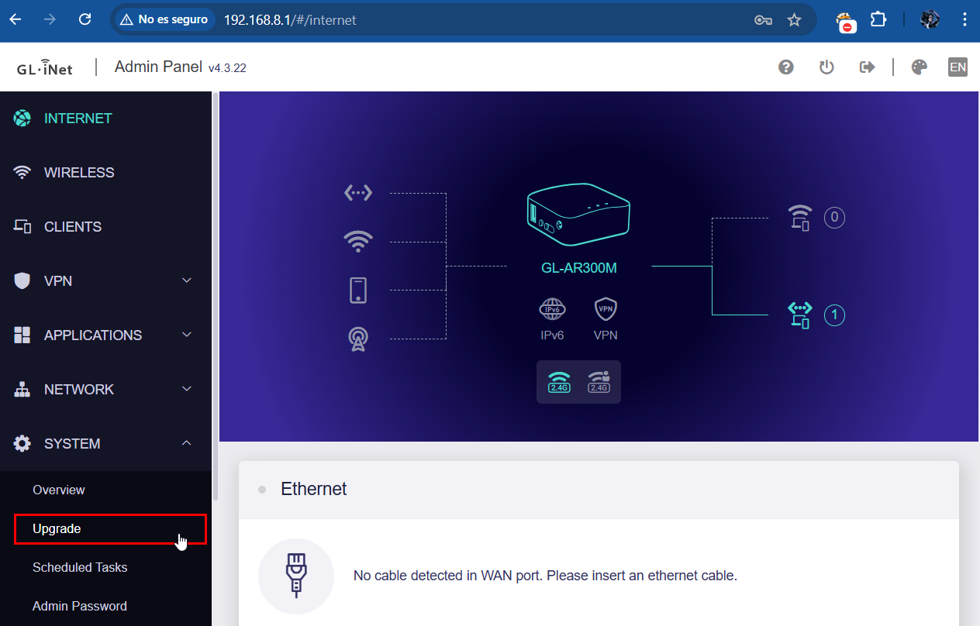Open the WIRELESS section
The width and height of the screenshot is (980, 626).
pyautogui.click(x=79, y=173)
